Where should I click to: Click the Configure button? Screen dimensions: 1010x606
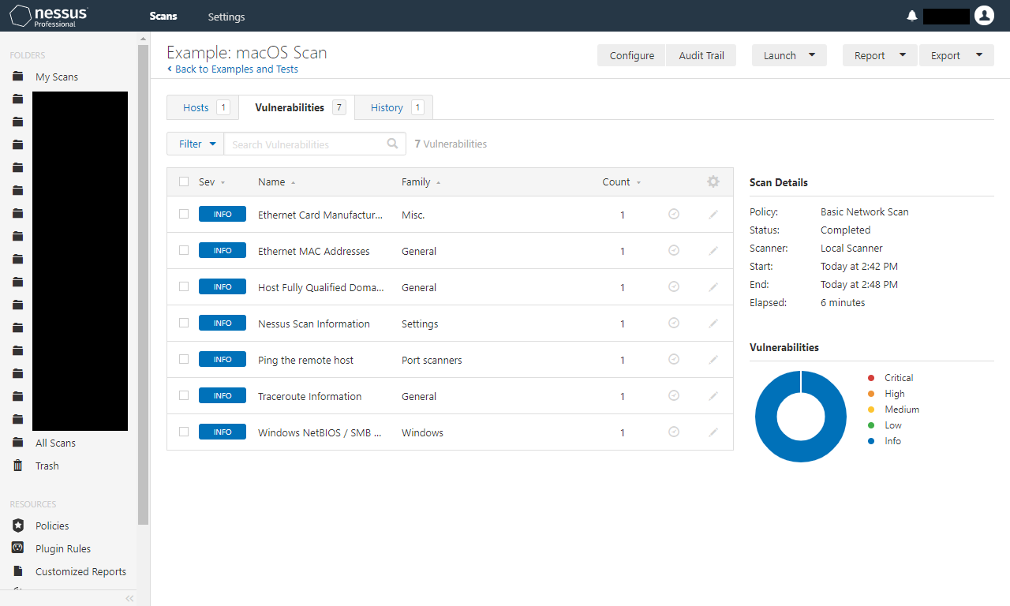632,55
